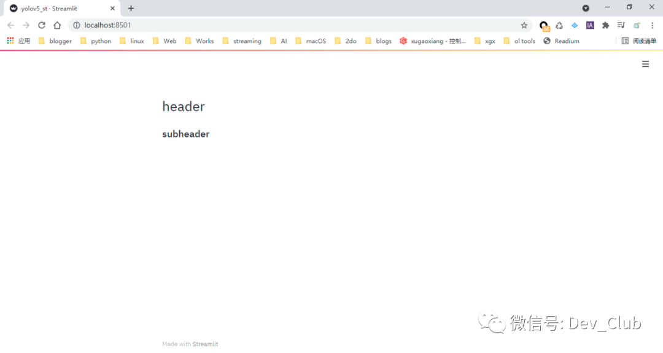This screenshot has height=353, width=663.
Task: Click the green extension icon near menu
Action: point(637,25)
